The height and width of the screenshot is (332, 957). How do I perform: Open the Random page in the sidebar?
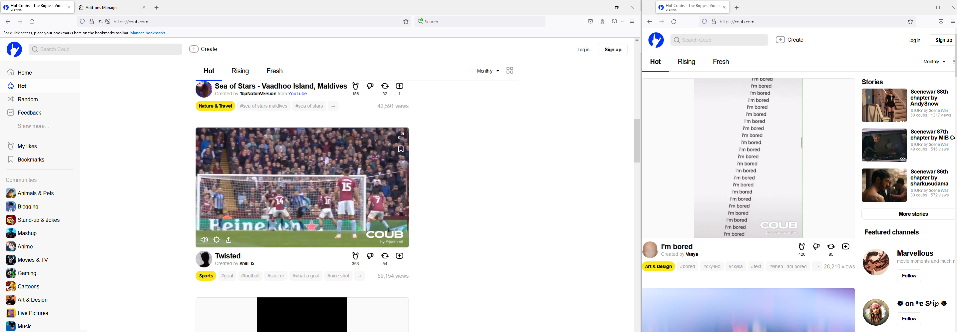pyautogui.click(x=28, y=99)
